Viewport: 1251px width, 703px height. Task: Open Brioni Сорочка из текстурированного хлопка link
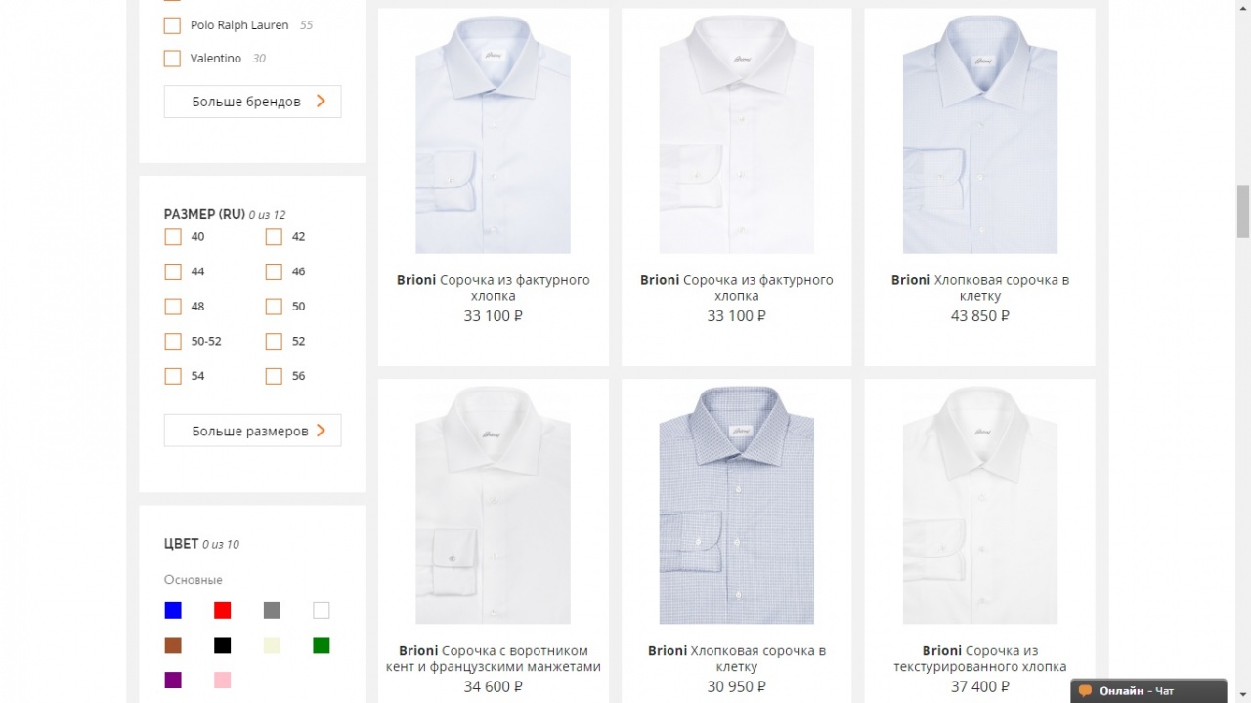979,658
